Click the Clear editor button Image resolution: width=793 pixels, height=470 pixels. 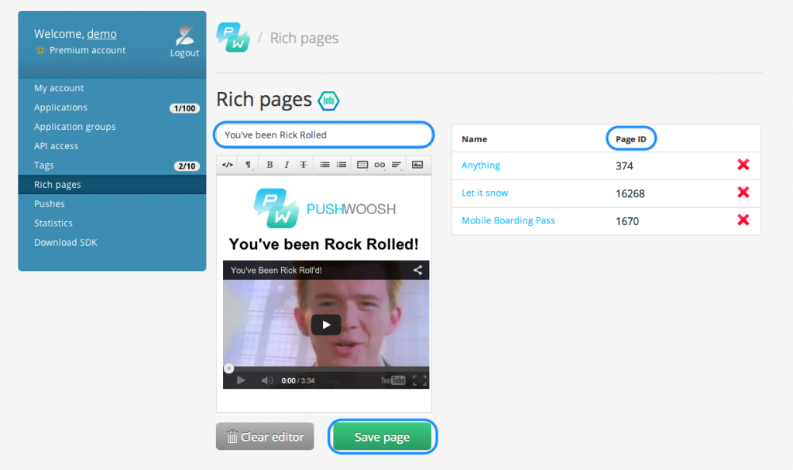tap(265, 436)
